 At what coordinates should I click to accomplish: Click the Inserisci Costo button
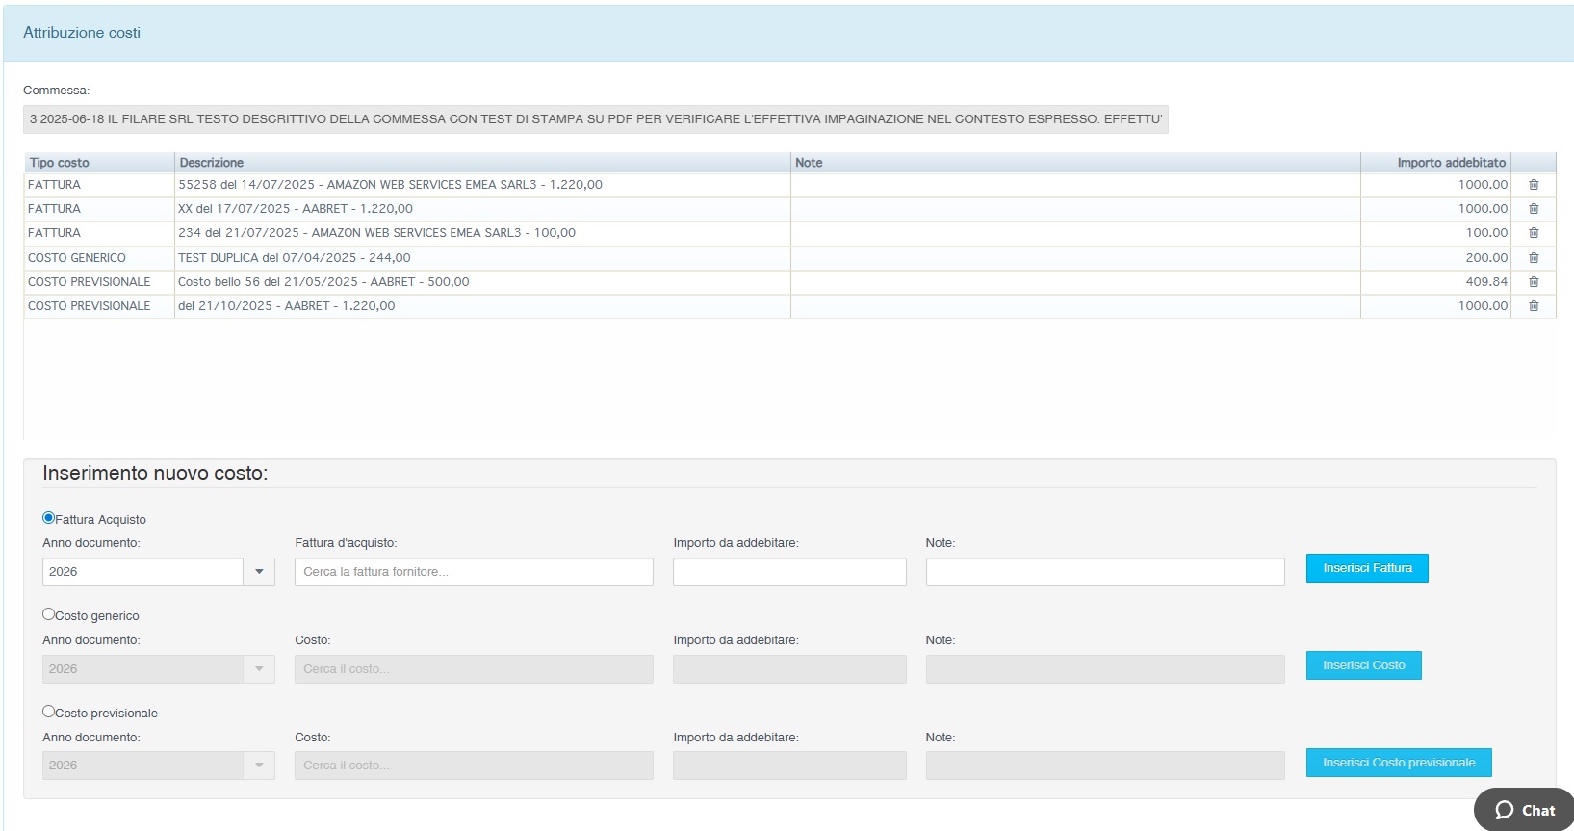(x=1363, y=665)
